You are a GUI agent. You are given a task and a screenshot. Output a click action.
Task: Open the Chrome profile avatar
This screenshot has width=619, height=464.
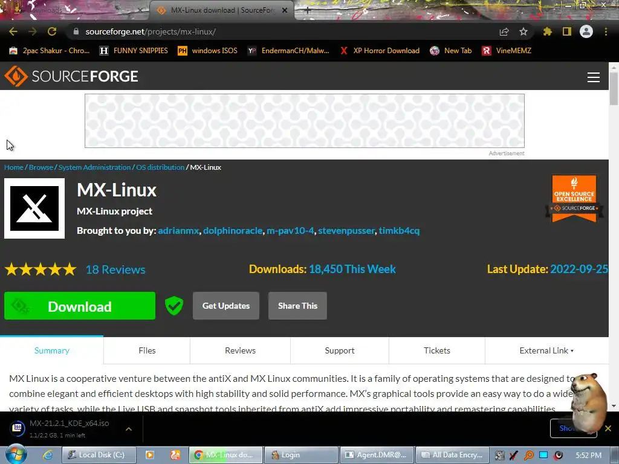tap(586, 31)
